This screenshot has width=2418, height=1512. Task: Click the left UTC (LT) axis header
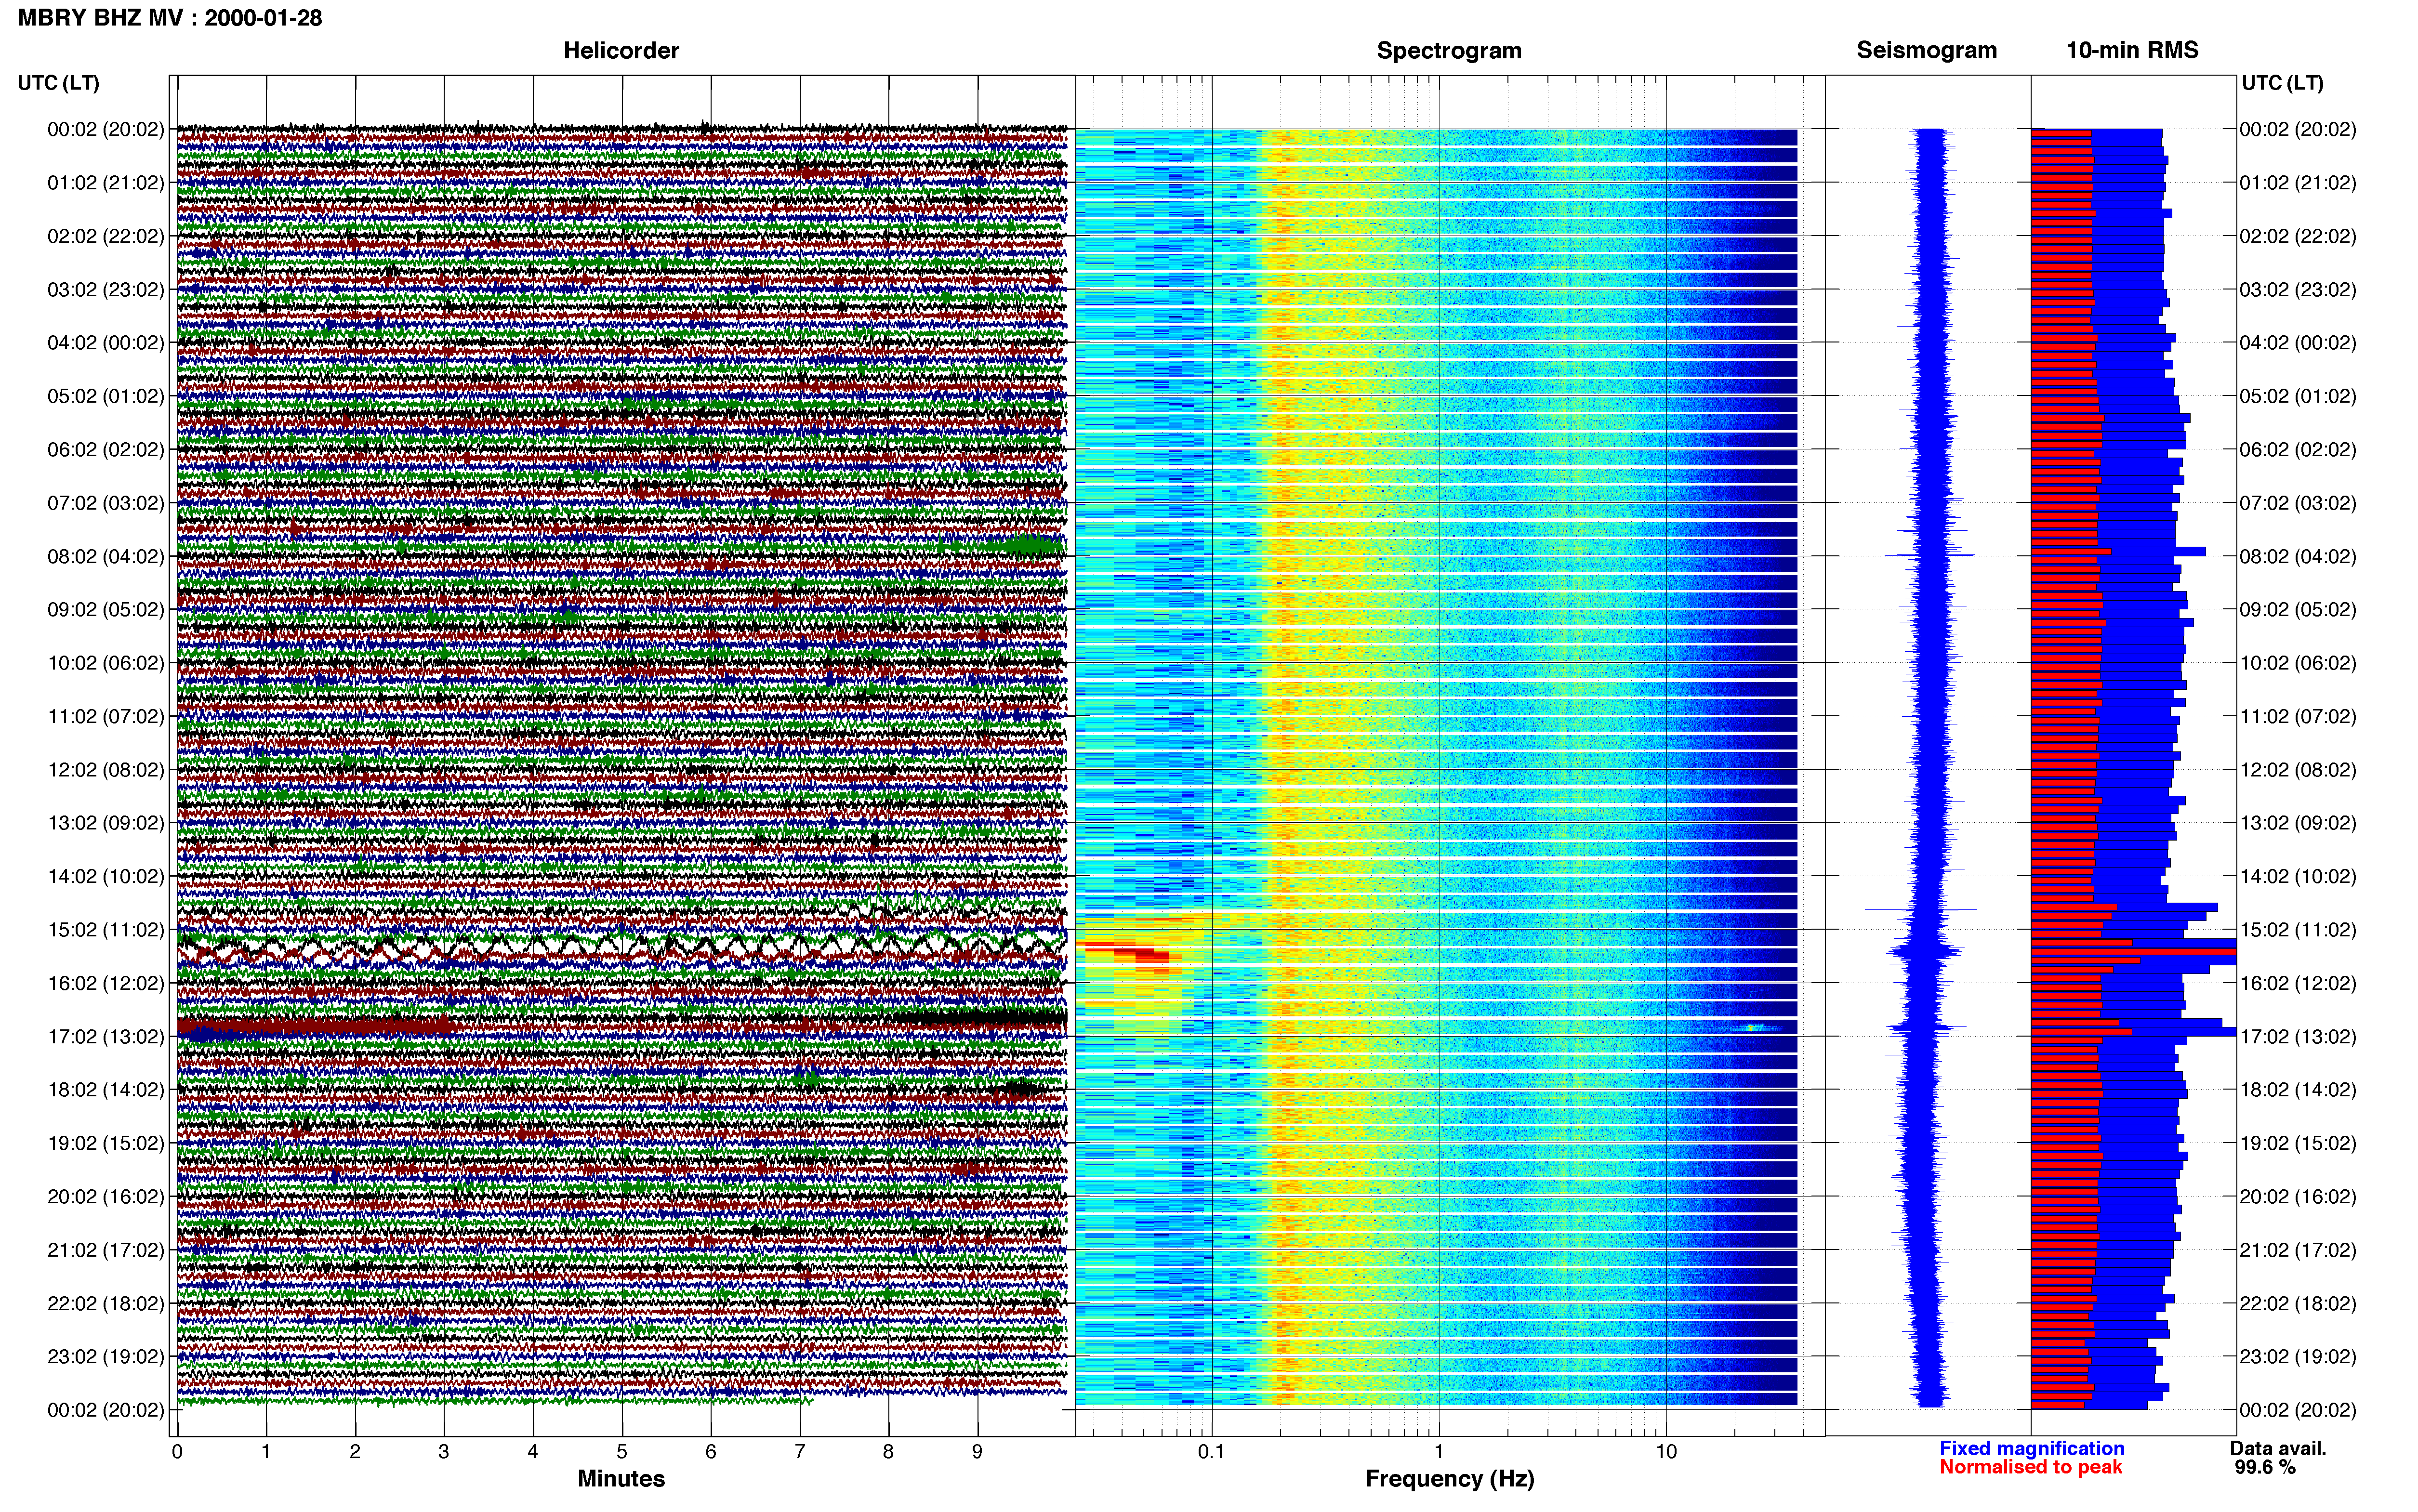59,83
